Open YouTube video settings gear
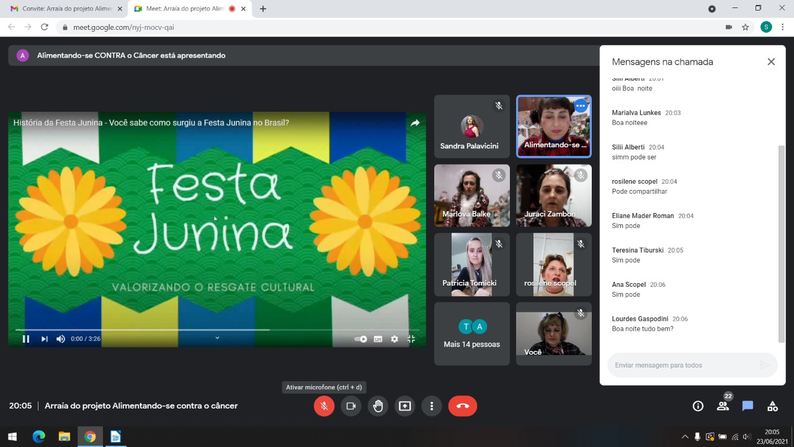The image size is (794, 447). tap(395, 339)
